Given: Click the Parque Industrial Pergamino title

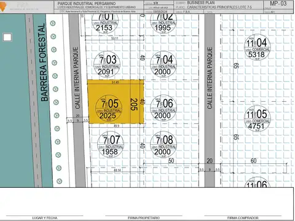Looking at the screenshot, I should coord(87,4).
